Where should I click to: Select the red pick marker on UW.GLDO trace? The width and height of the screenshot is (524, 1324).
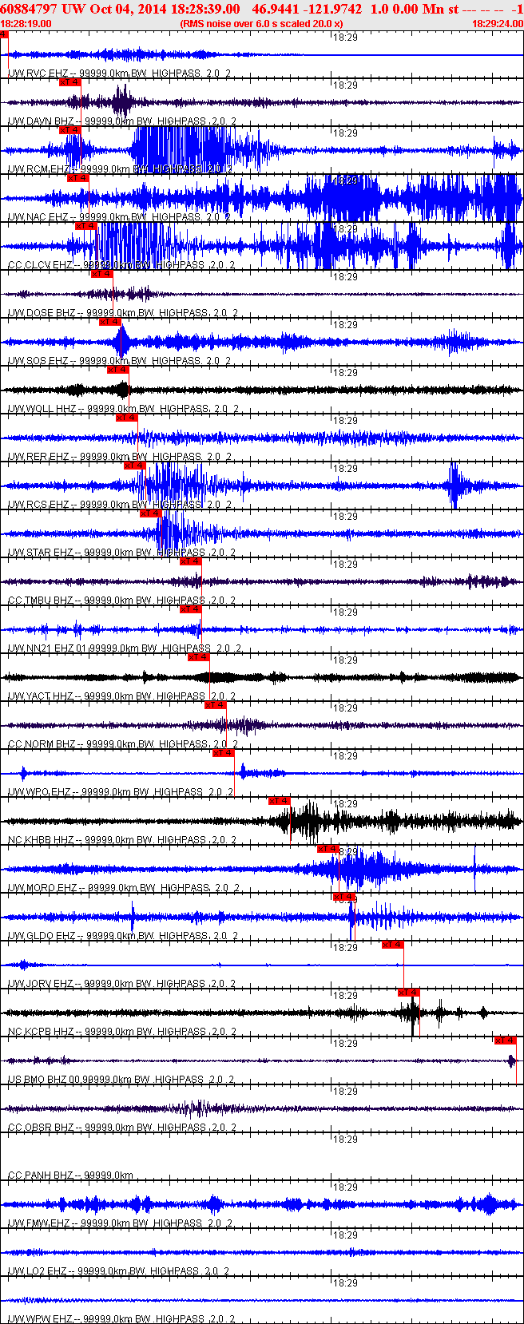point(344,896)
